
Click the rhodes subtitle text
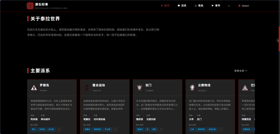[43, 91]
